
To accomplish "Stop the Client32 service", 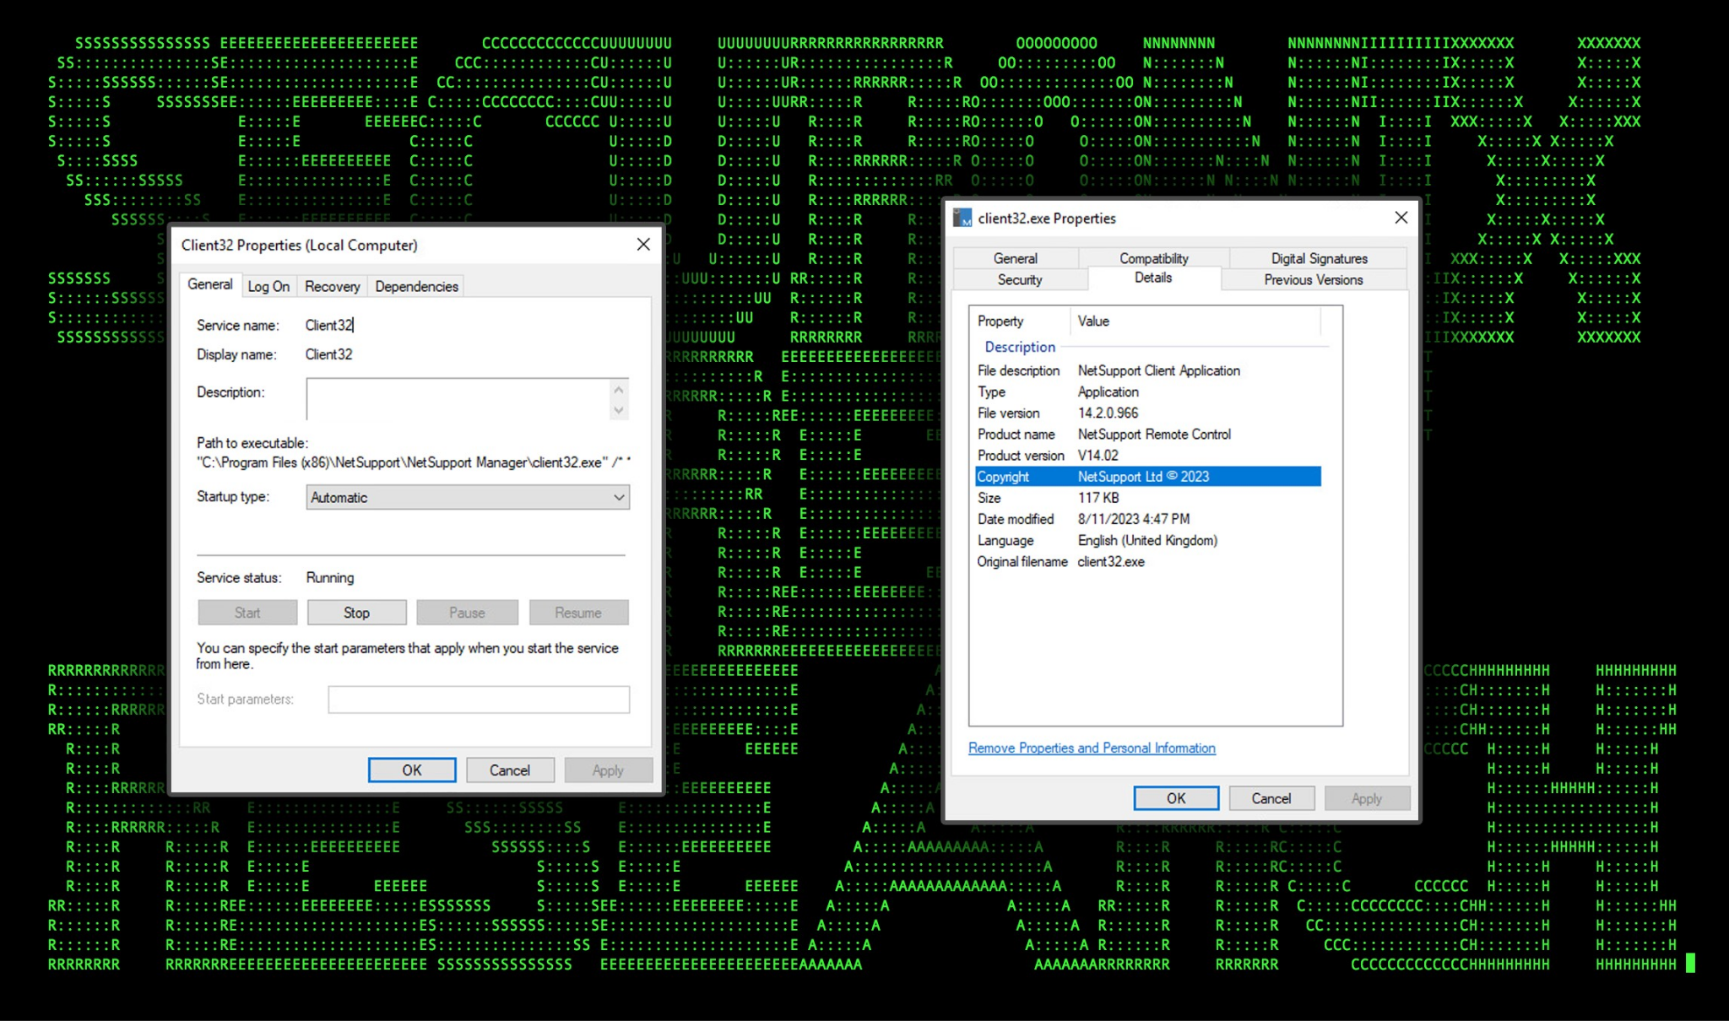I will click(356, 613).
